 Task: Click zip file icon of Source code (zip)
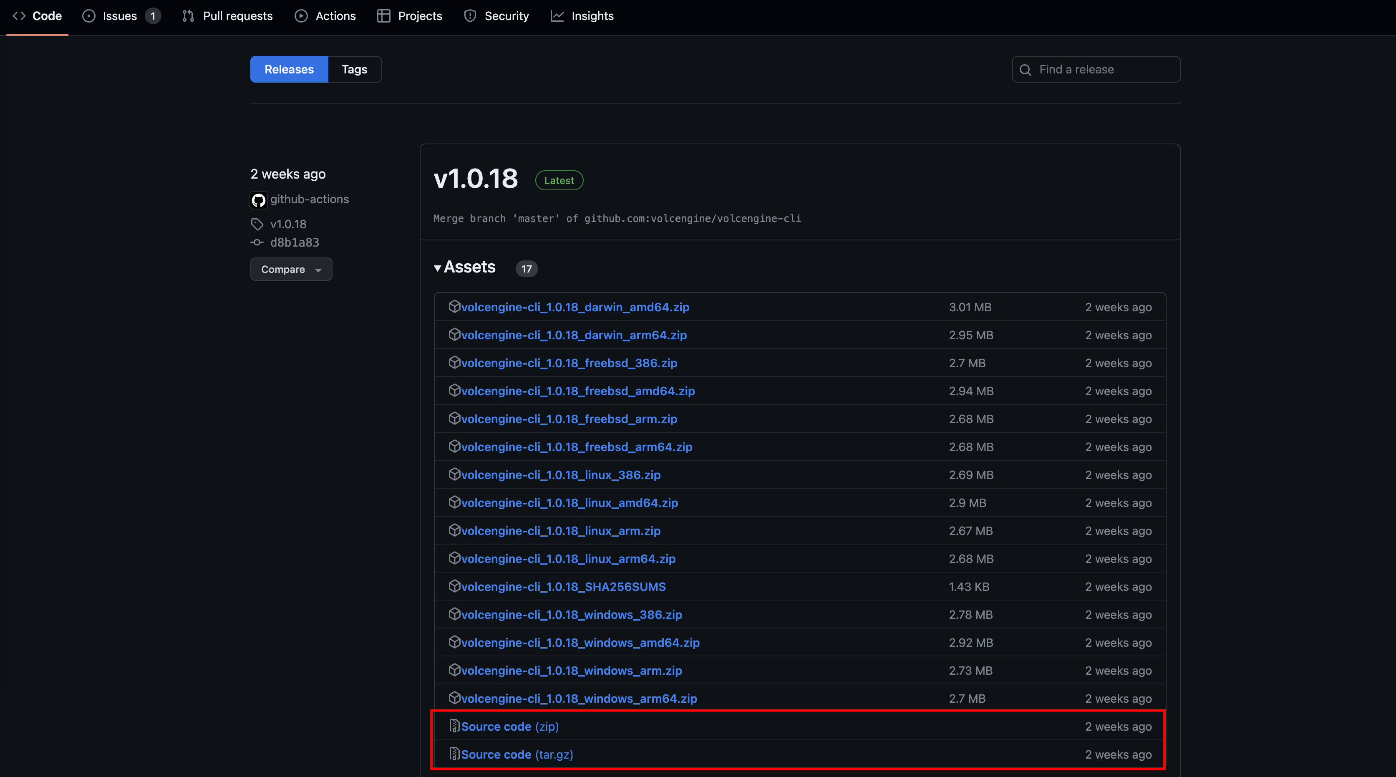(x=454, y=726)
